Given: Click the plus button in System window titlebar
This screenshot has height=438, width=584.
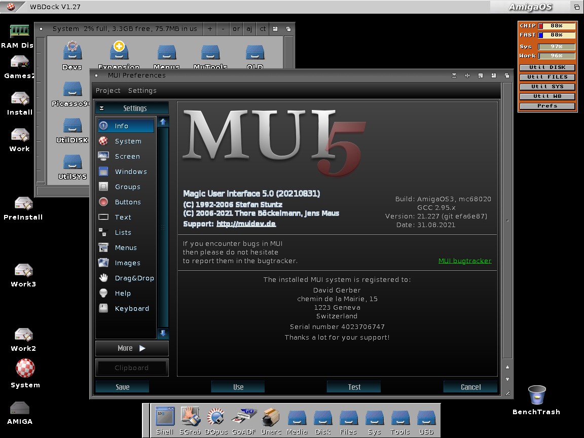Looking at the screenshot, I should coord(210,29).
